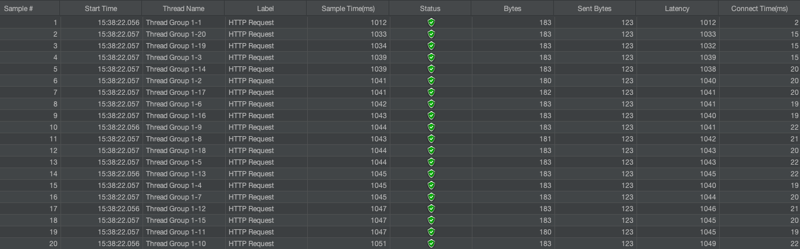800x249 pixels.
Task: Select Thread Group 1-14 in the table
Action: (x=183, y=69)
